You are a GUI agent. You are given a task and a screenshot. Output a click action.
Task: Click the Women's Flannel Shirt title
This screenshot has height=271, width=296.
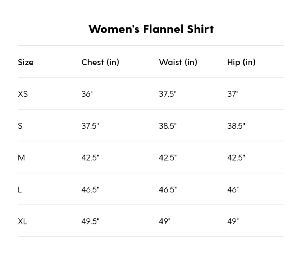tap(151, 29)
